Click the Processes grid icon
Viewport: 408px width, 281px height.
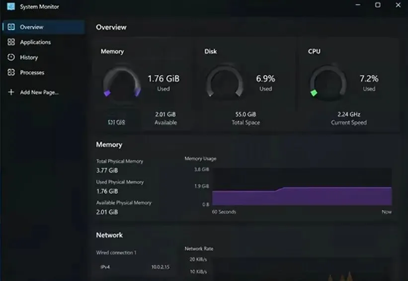(x=11, y=72)
